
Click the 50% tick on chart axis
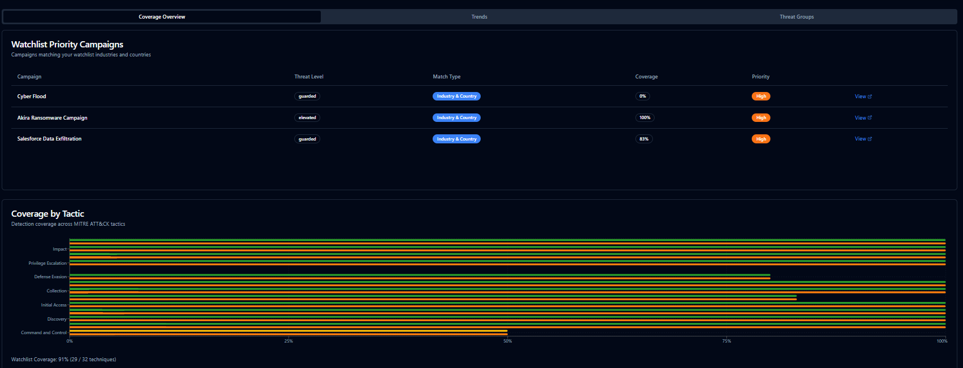pos(508,341)
